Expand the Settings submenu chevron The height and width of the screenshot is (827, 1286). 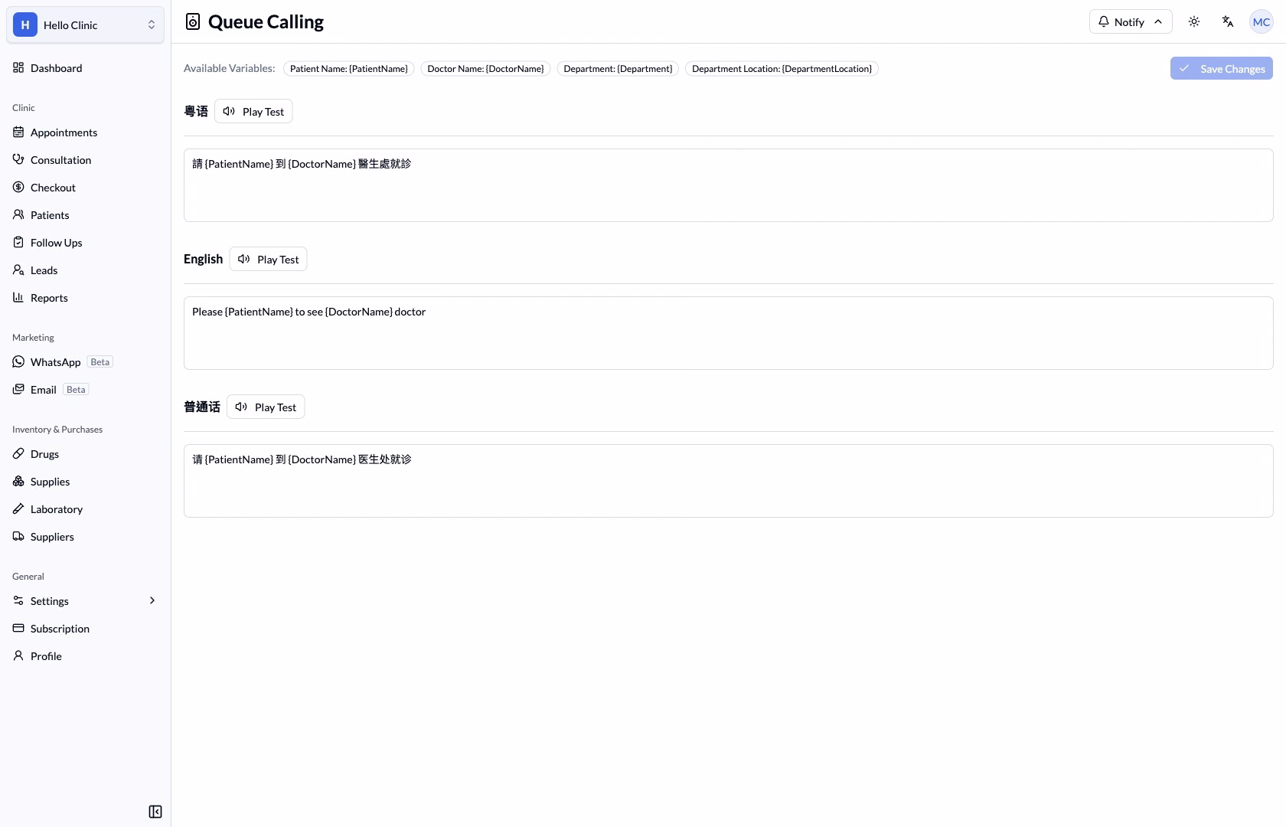[152, 600]
